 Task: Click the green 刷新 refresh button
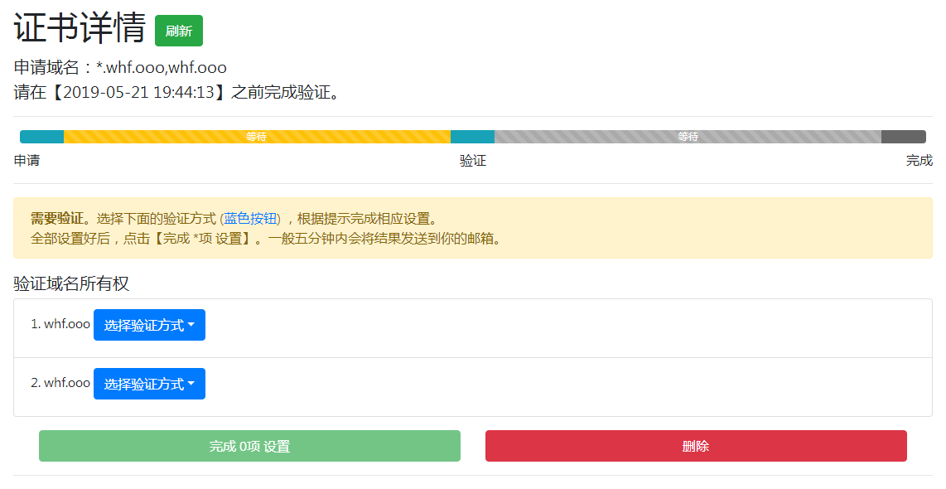[179, 31]
